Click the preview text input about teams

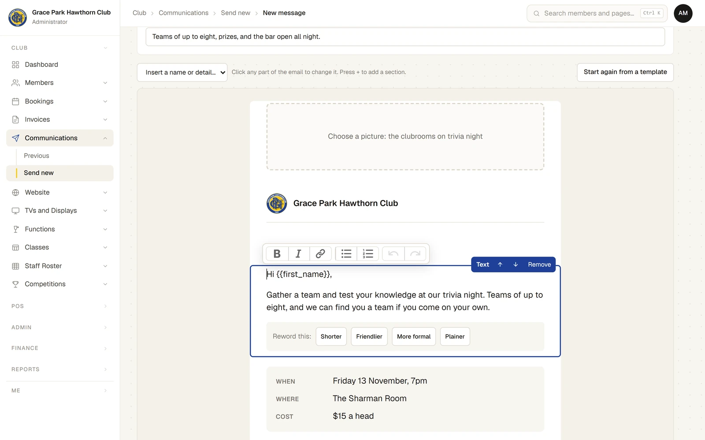[405, 37]
